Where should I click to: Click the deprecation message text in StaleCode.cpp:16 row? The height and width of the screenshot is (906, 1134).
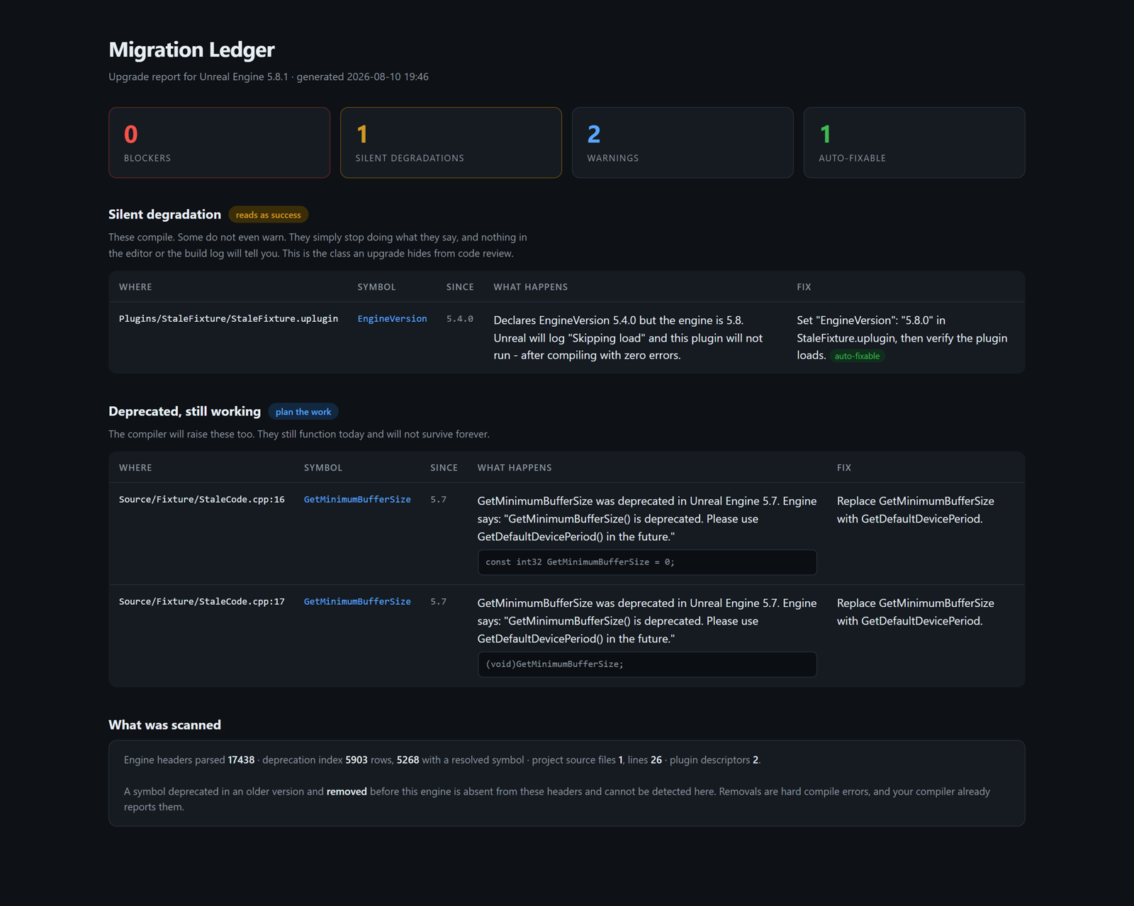click(x=647, y=519)
